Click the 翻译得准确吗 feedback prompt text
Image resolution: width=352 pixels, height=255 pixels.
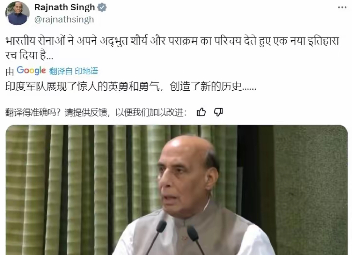(x=96, y=112)
